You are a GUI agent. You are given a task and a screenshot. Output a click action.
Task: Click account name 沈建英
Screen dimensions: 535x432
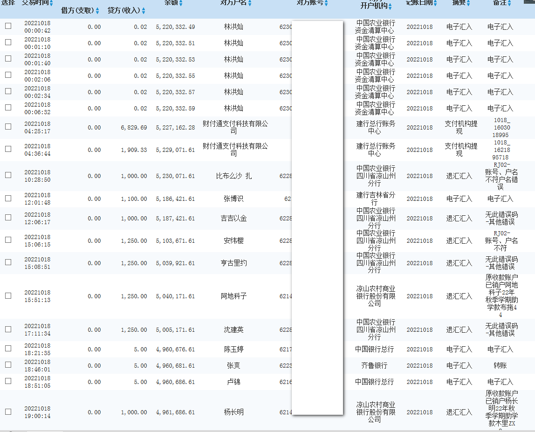pos(234,329)
